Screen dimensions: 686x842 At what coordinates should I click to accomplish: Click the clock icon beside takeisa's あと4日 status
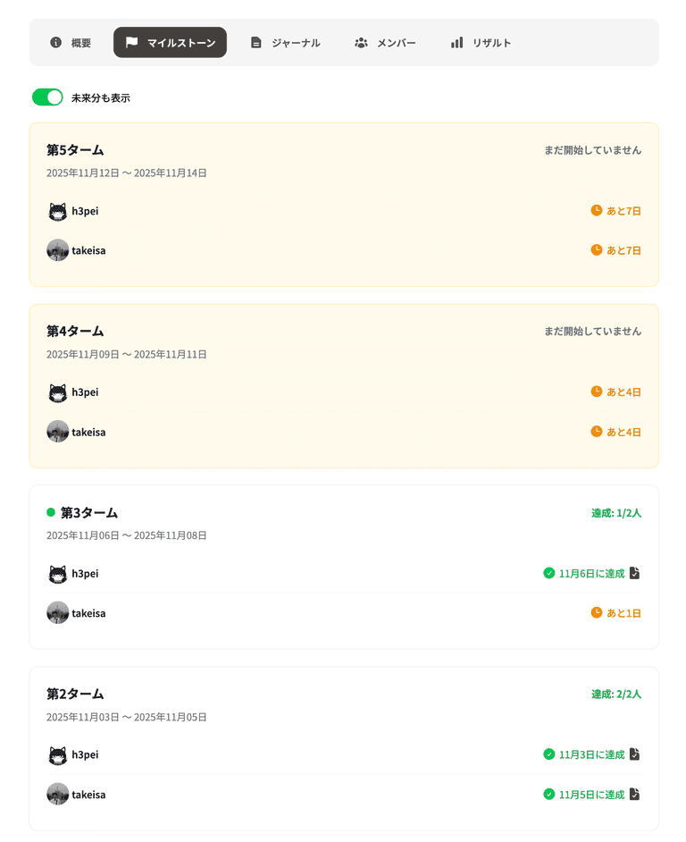point(595,431)
